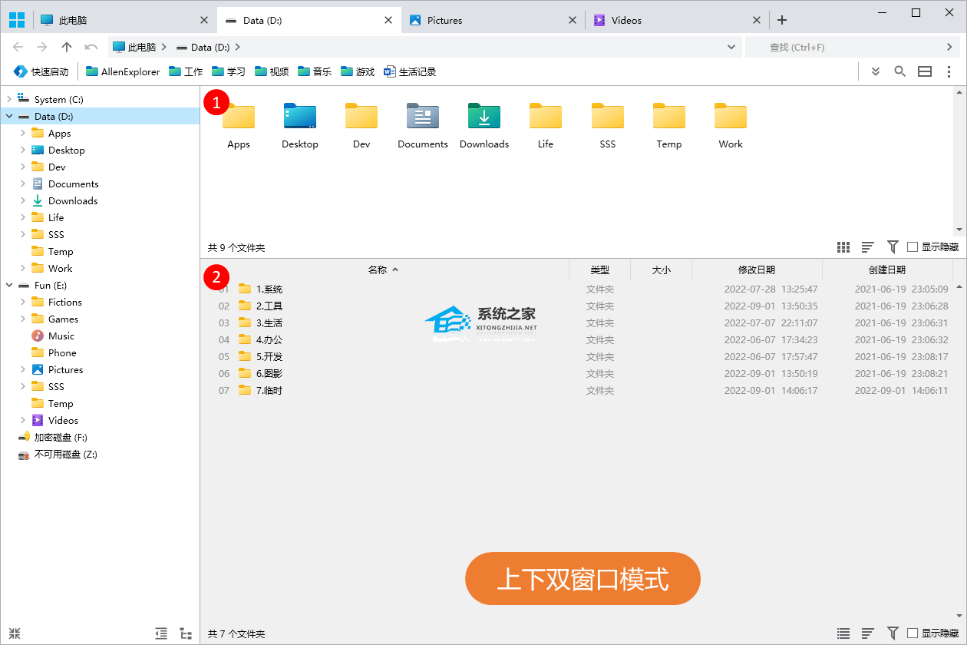Screen dimensions: 967x645
Task: Click the search magnifier icon in toolbar
Action: pyautogui.click(x=899, y=71)
